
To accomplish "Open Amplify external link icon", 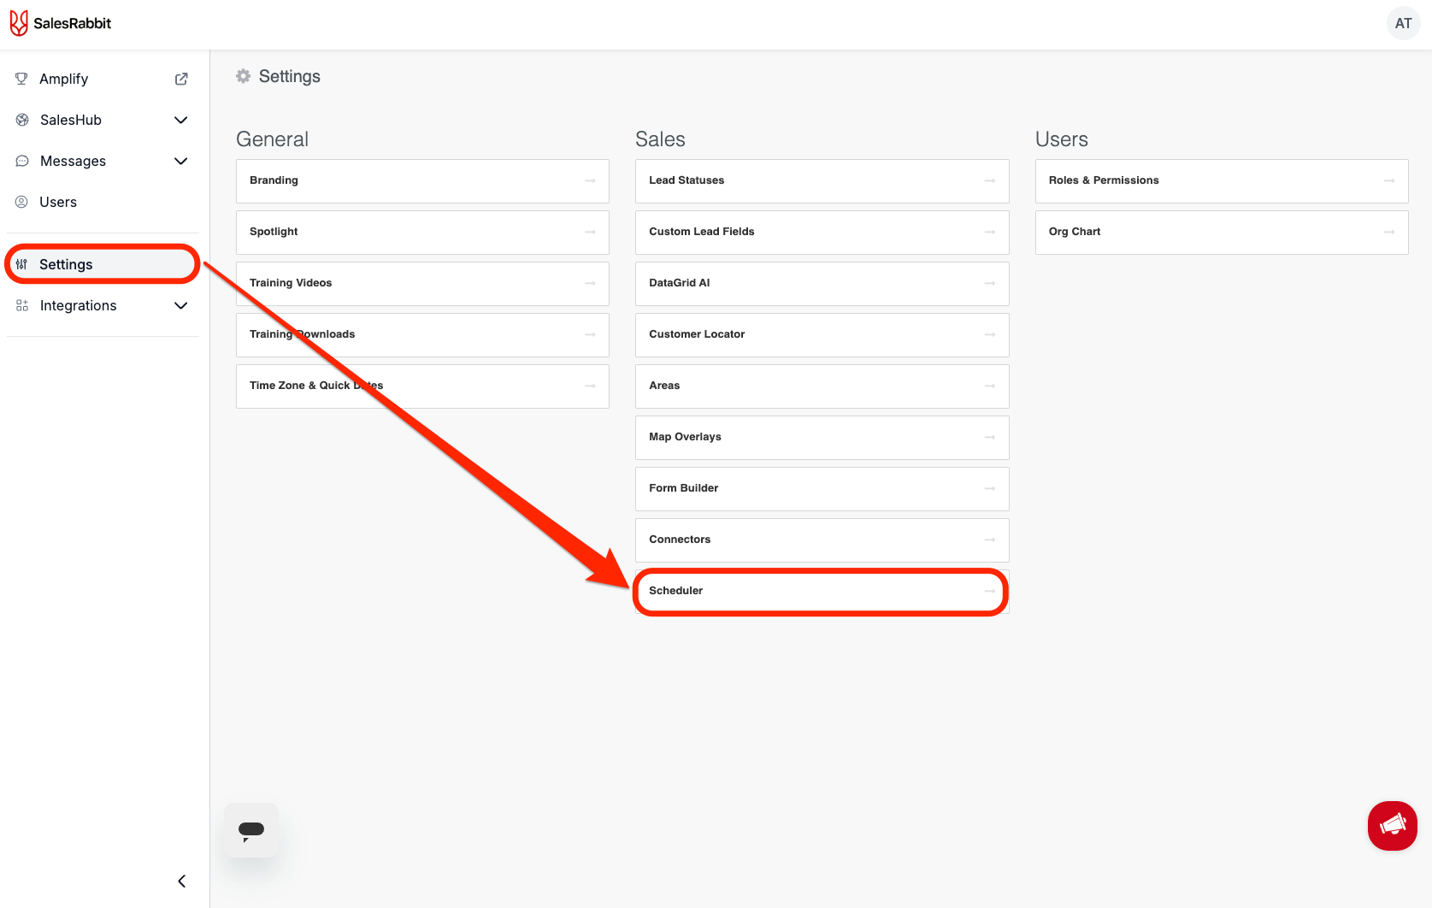I will [181, 79].
